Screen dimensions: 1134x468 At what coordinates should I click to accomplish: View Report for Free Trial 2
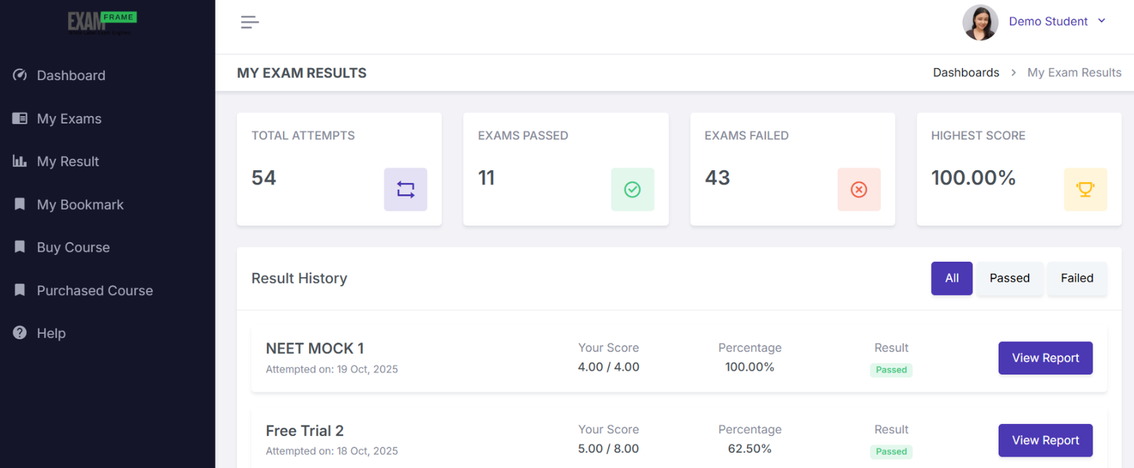coord(1045,440)
